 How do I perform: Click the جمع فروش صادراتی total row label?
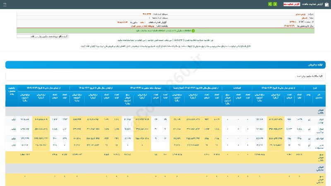click(x=320, y=179)
